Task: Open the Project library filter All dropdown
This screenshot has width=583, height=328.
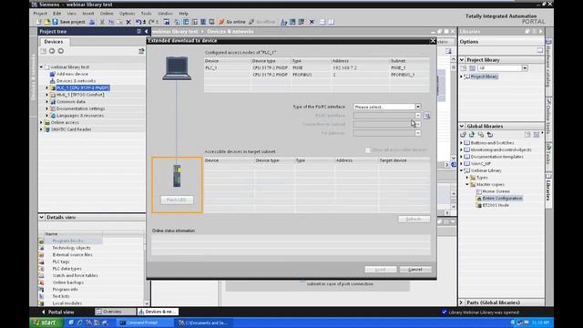Action: click(x=525, y=68)
